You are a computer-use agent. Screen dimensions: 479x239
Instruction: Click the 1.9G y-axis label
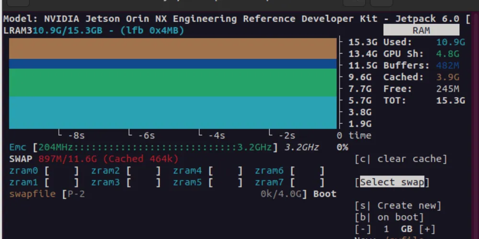click(360, 124)
